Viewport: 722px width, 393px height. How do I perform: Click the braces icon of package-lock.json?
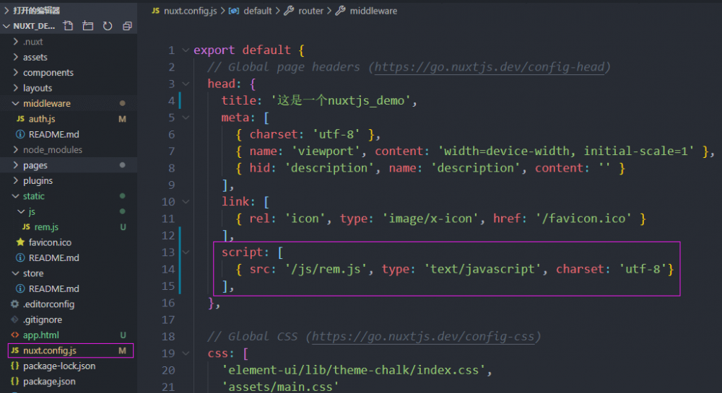(x=14, y=366)
